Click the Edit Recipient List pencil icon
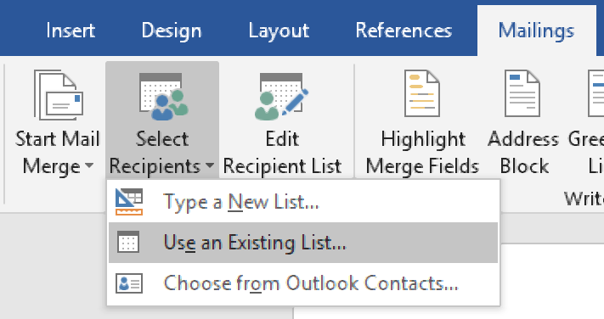Image resolution: width=604 pixels, height=319 pixels. click(281, 96)
